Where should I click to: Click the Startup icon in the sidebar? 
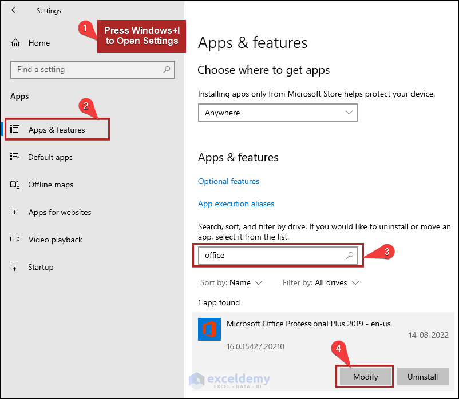(x=15, y=267)
